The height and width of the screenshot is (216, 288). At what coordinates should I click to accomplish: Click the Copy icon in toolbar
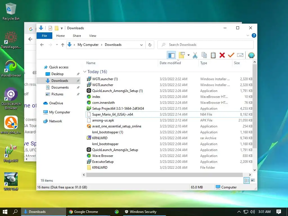(x=204, y=55)
